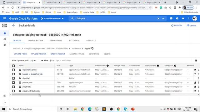Click UPLOAD FOLDER button

click(38, 54)
